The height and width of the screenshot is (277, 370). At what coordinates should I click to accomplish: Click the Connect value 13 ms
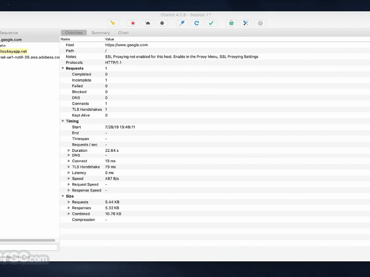pos(110,161)
